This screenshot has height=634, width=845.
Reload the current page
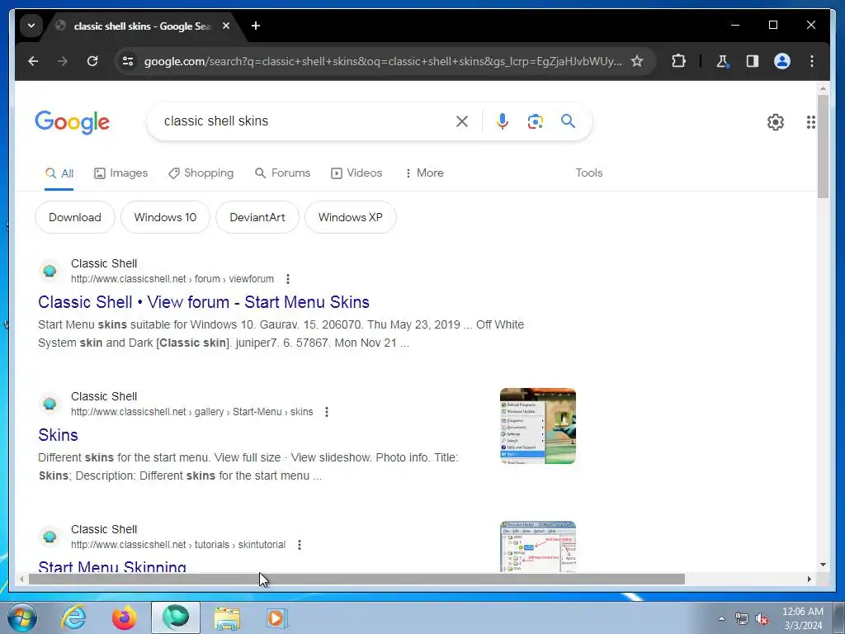pos(92,61)
